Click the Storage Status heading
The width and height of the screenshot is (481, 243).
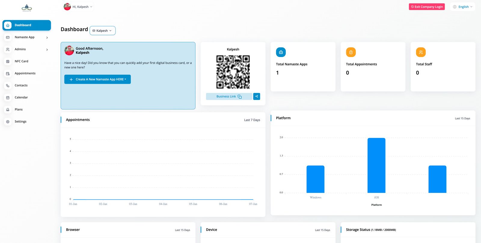pos(371,230)
